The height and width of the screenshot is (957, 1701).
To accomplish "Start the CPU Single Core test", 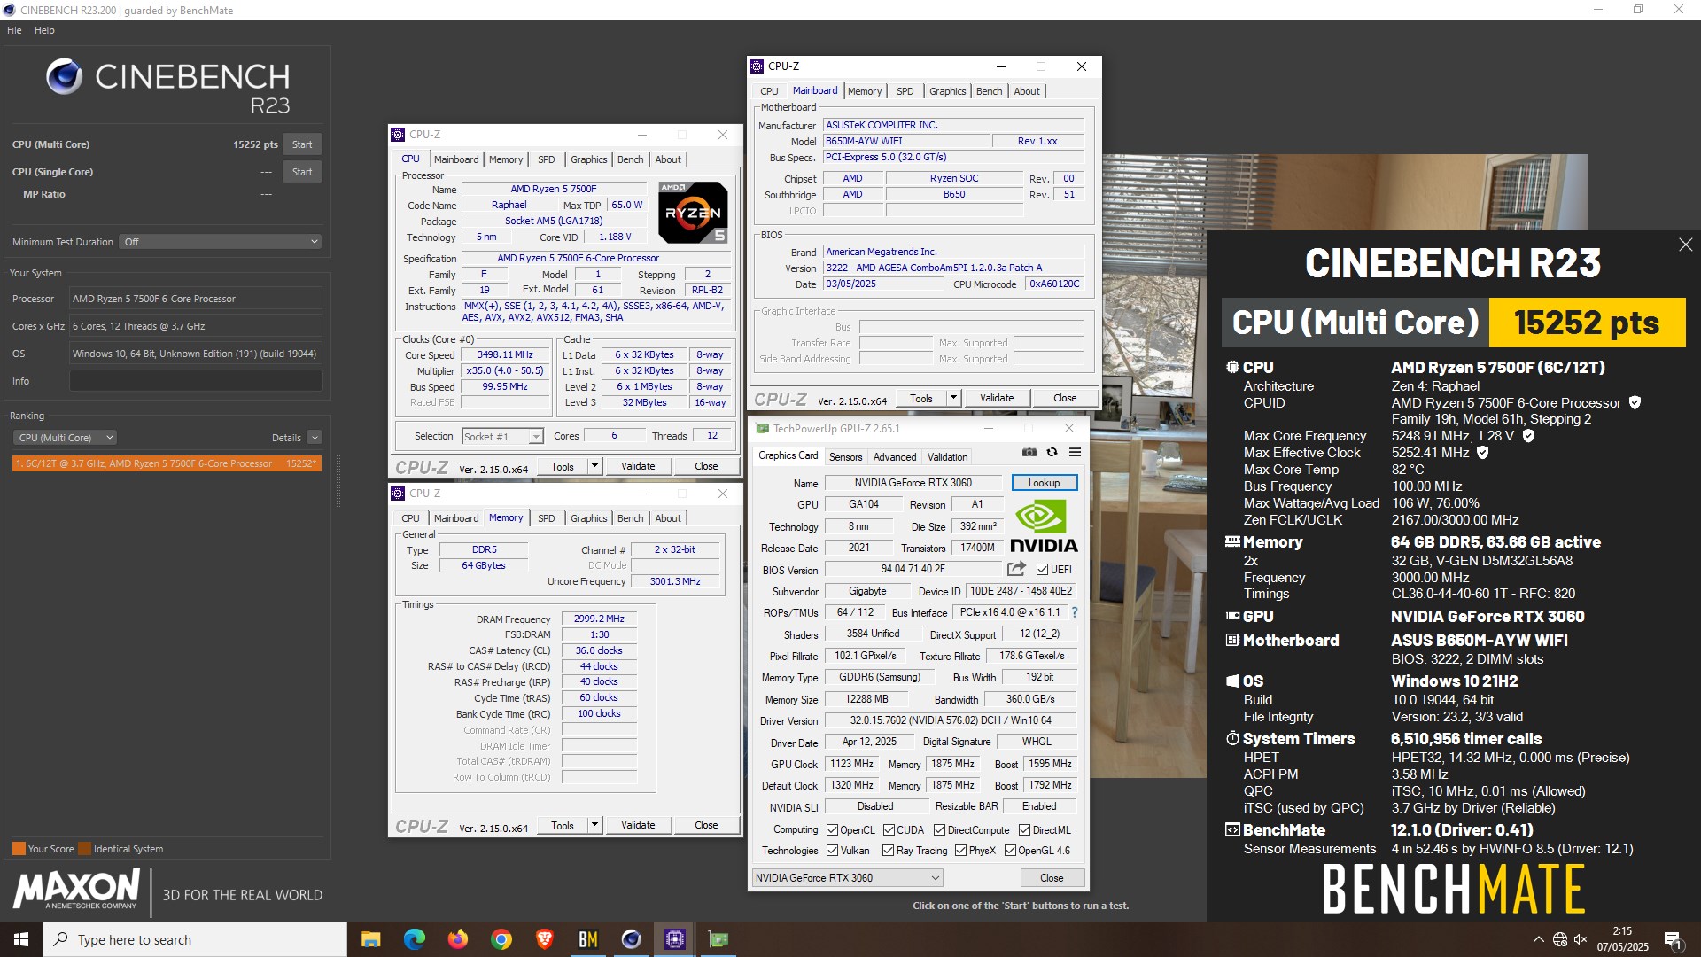I will (x=302, y=172).
